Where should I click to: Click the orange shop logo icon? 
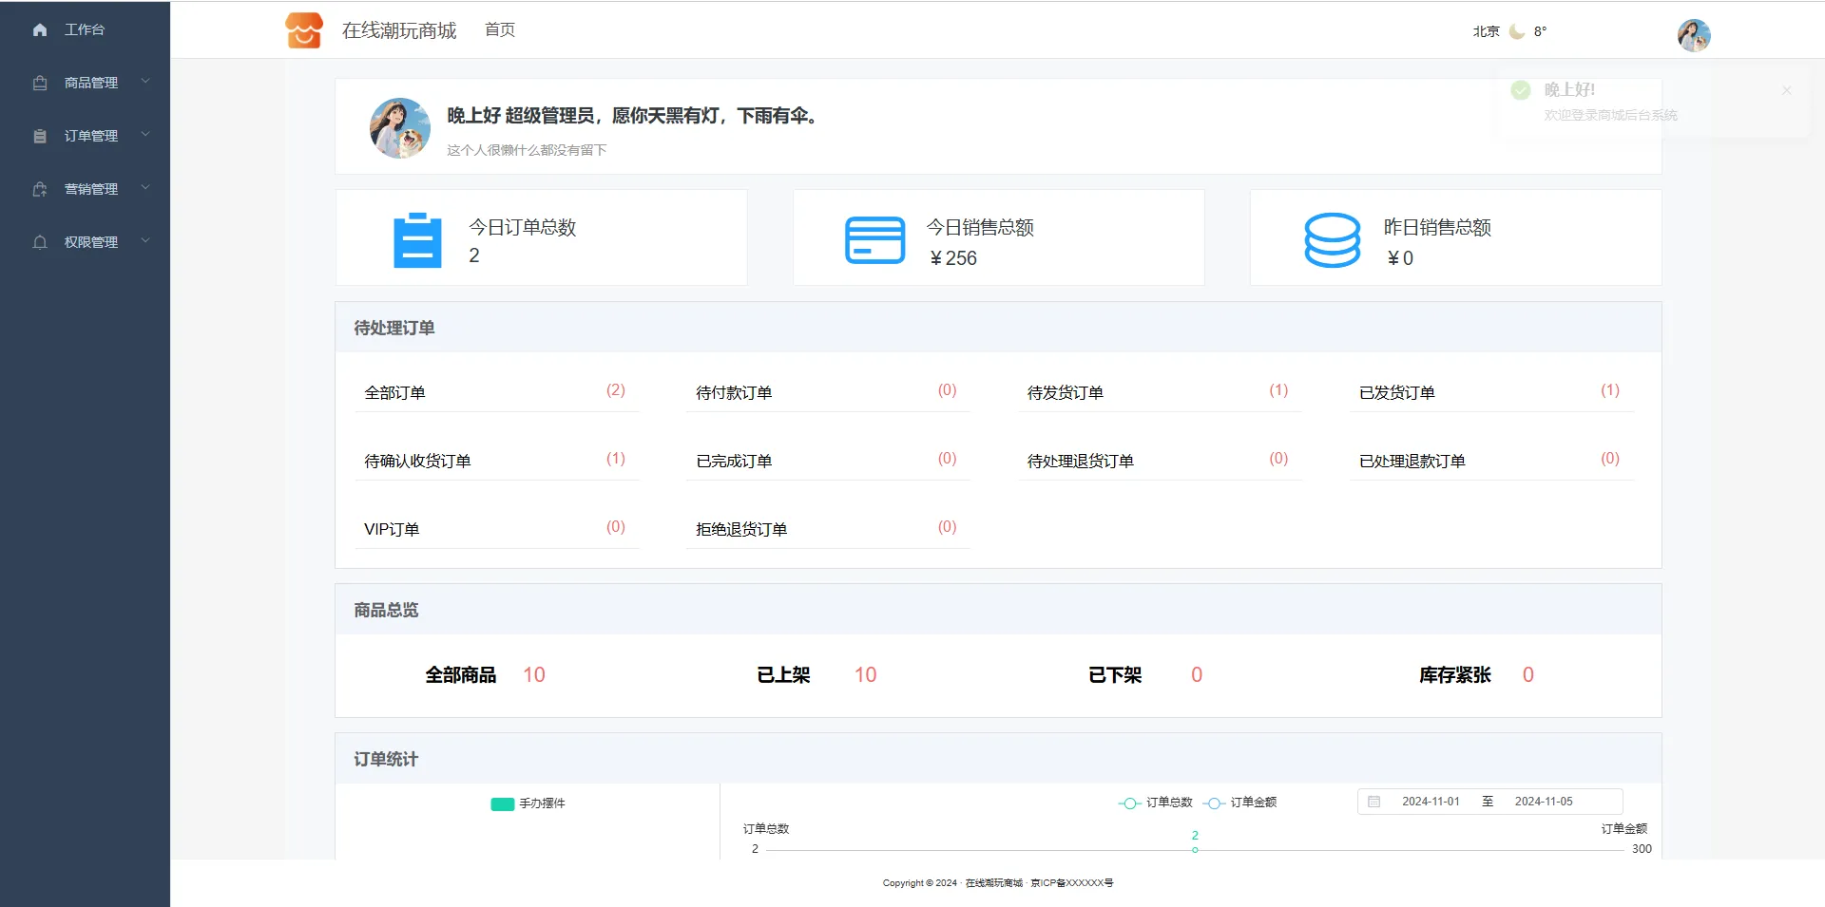304,30
